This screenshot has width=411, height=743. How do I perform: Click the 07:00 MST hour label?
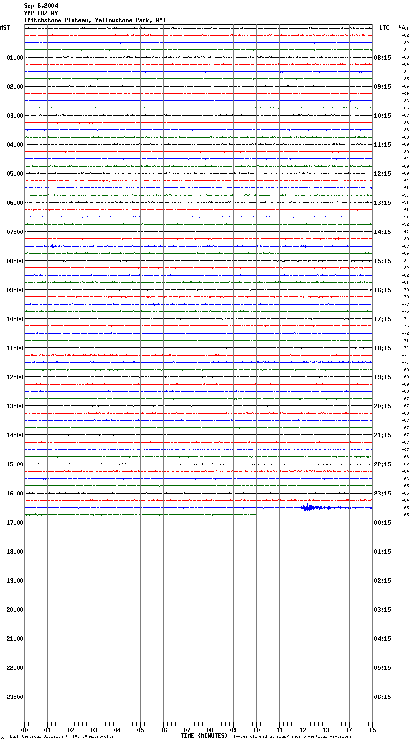pos(15,232)
